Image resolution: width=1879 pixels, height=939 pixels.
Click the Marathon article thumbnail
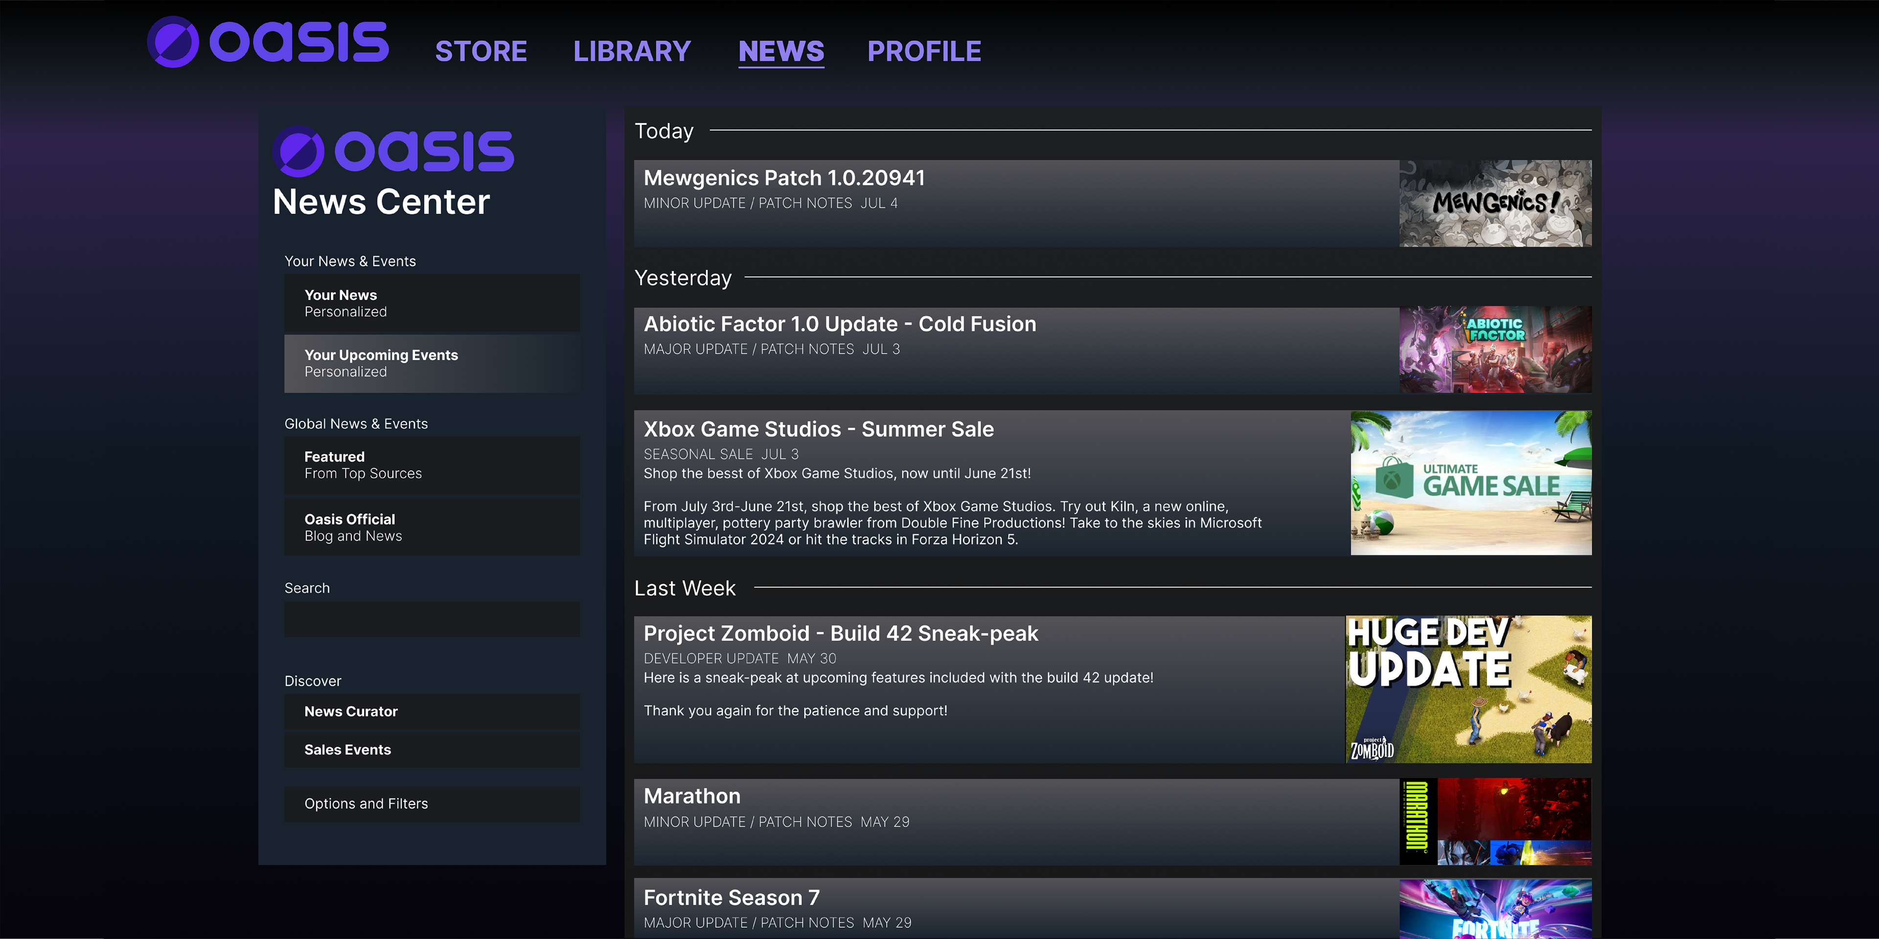click(1495, 822)
